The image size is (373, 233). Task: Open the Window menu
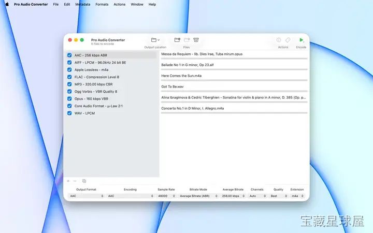pos(137,4)
